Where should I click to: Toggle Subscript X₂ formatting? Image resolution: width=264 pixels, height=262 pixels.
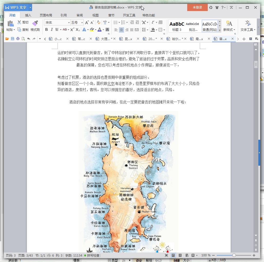click(x=78, y=30)
